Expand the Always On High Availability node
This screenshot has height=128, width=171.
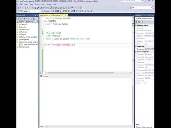click(x=18, y=37)
